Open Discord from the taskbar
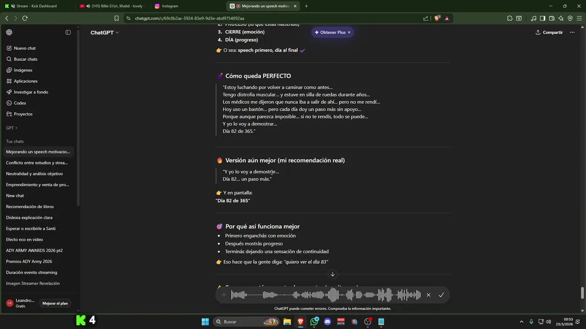The image size is (586, 329). [x=327, y=322]
